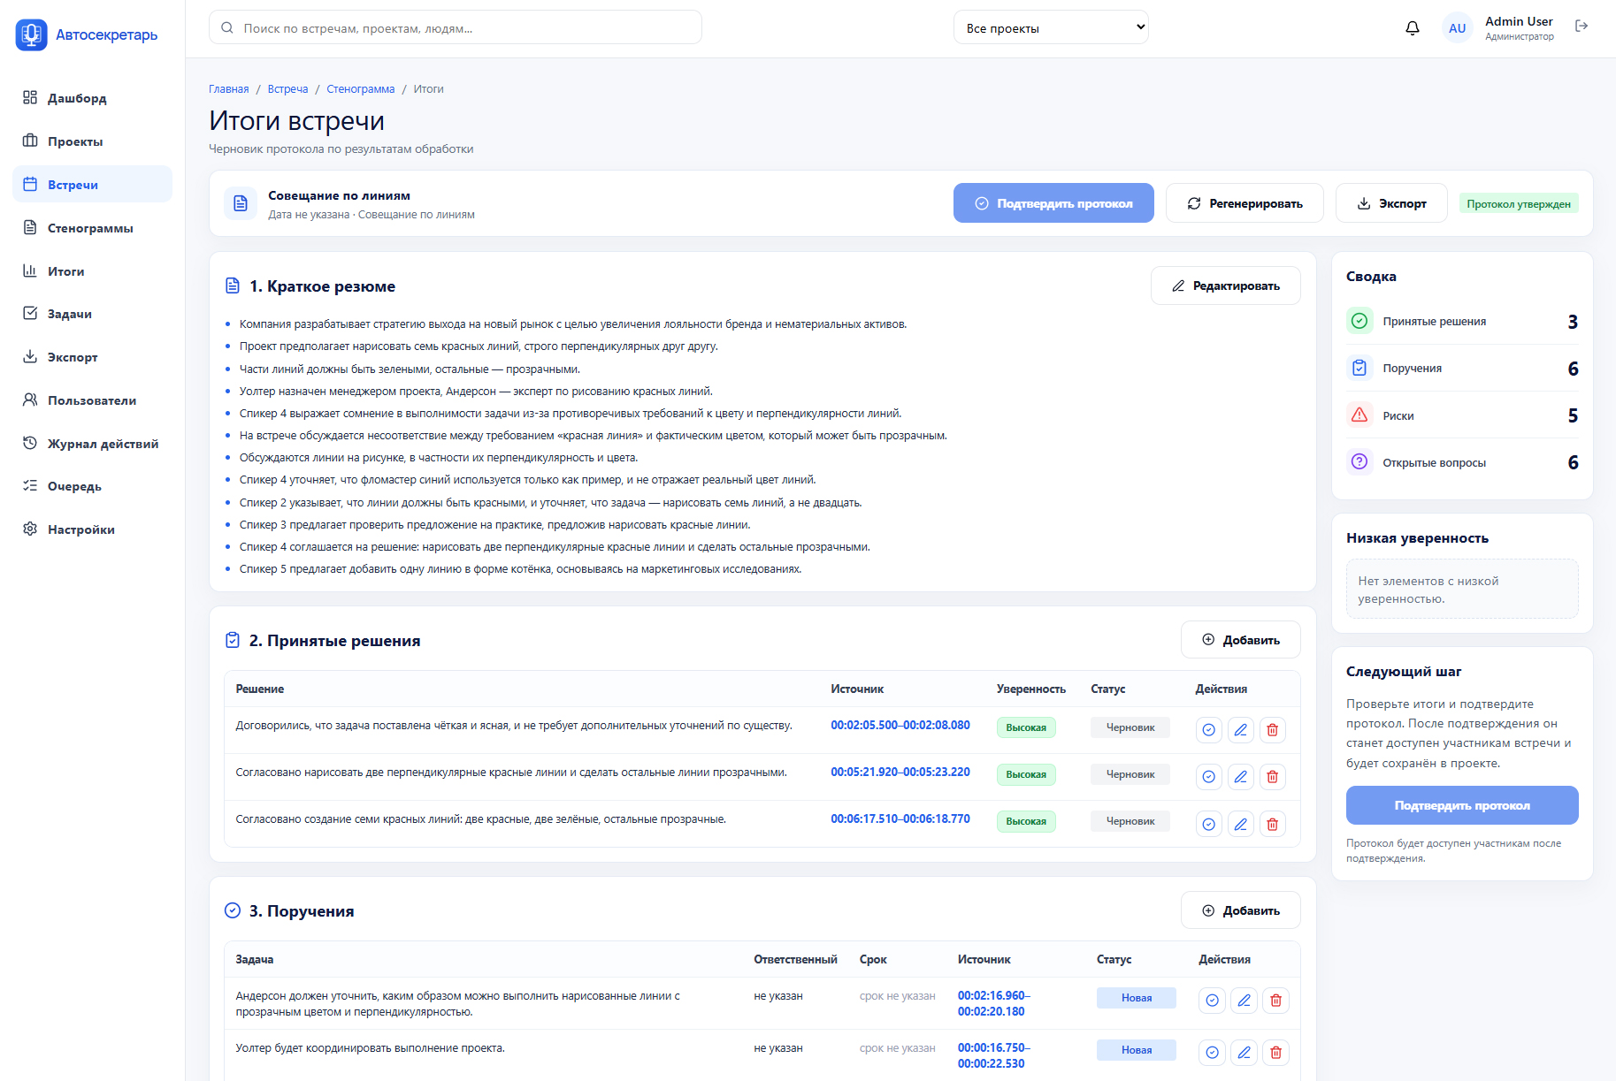Edit the Андерсон должен уточнить task
Viewport: 1616px width, 1081px height.
pos(1244,1001)
